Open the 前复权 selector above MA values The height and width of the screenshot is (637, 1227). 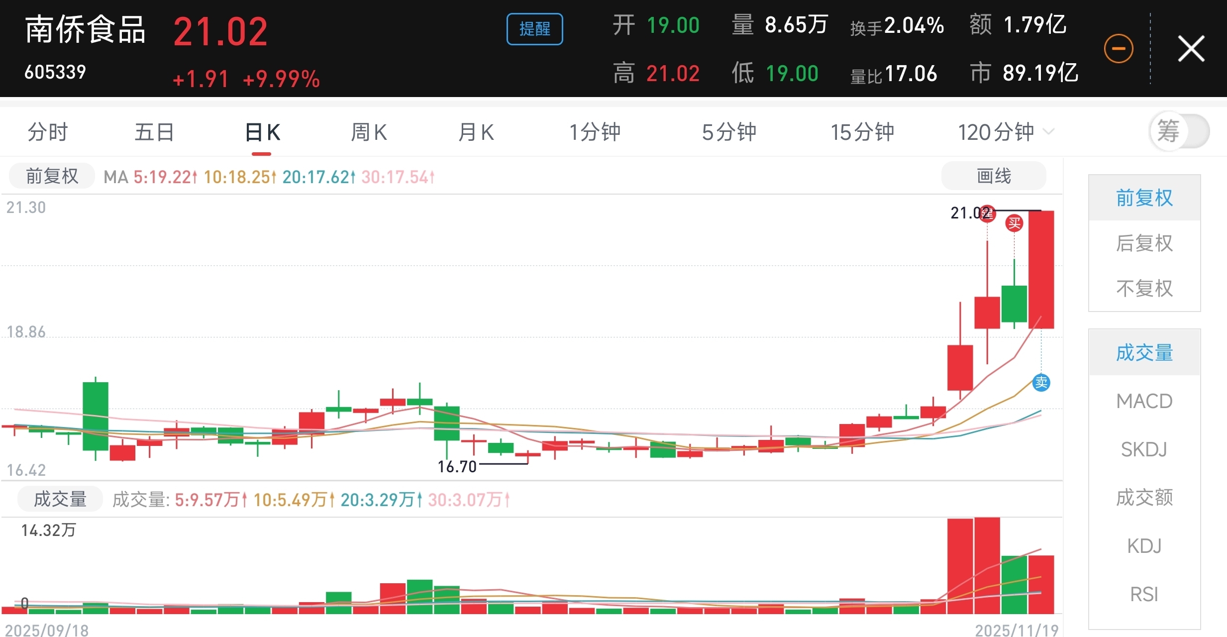[x=52, y=176]
